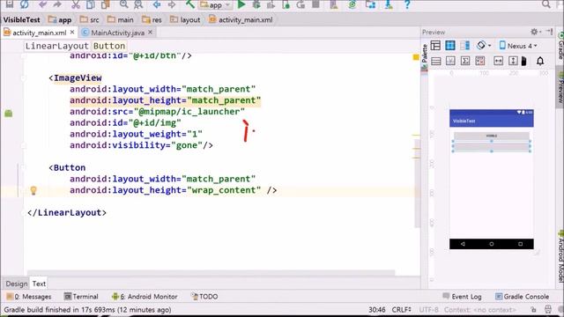Open the Gradle Console
This screenshot has width=564, height=317.
tap(522, 297)
